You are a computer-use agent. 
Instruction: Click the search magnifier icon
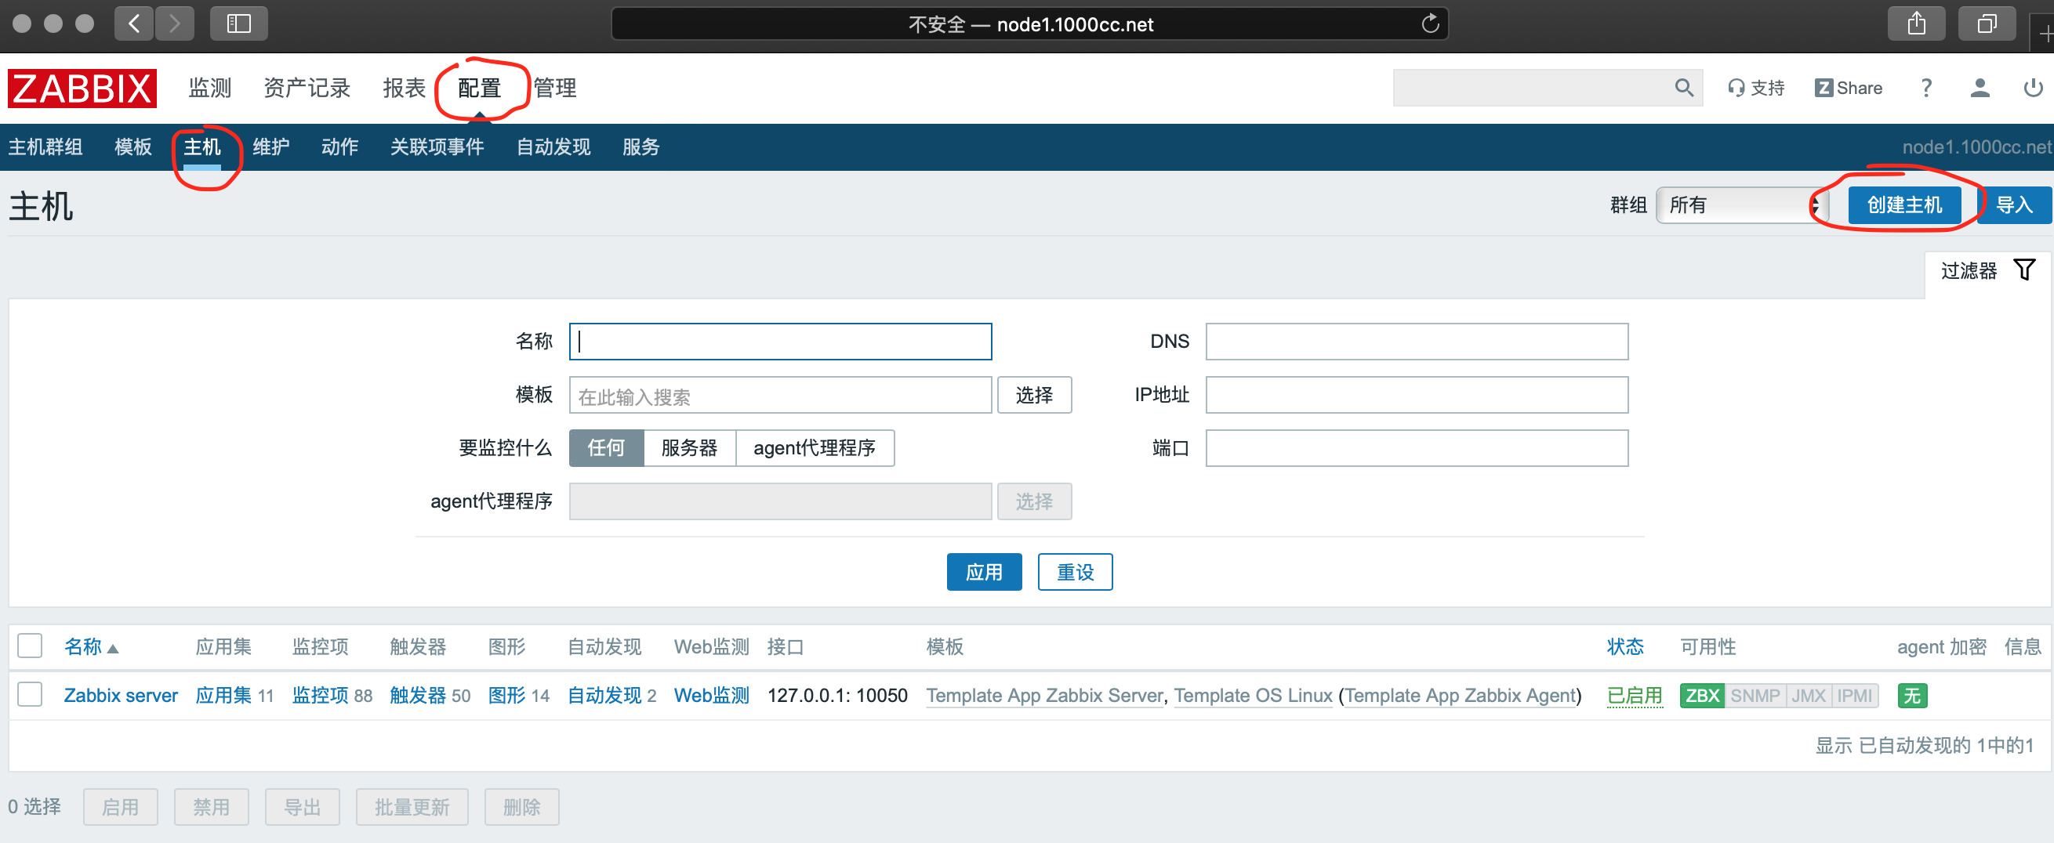click(1683, 88)
